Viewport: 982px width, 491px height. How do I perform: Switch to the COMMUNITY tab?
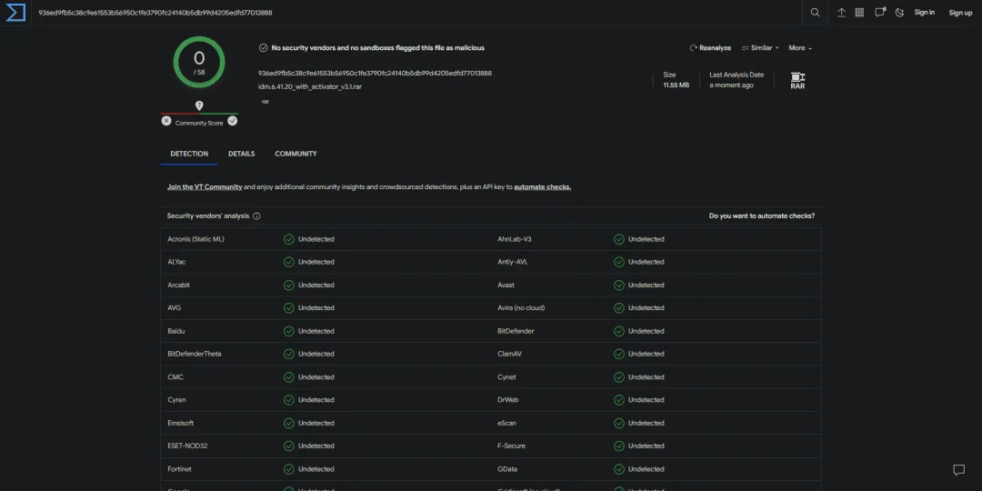pos(296,154)
